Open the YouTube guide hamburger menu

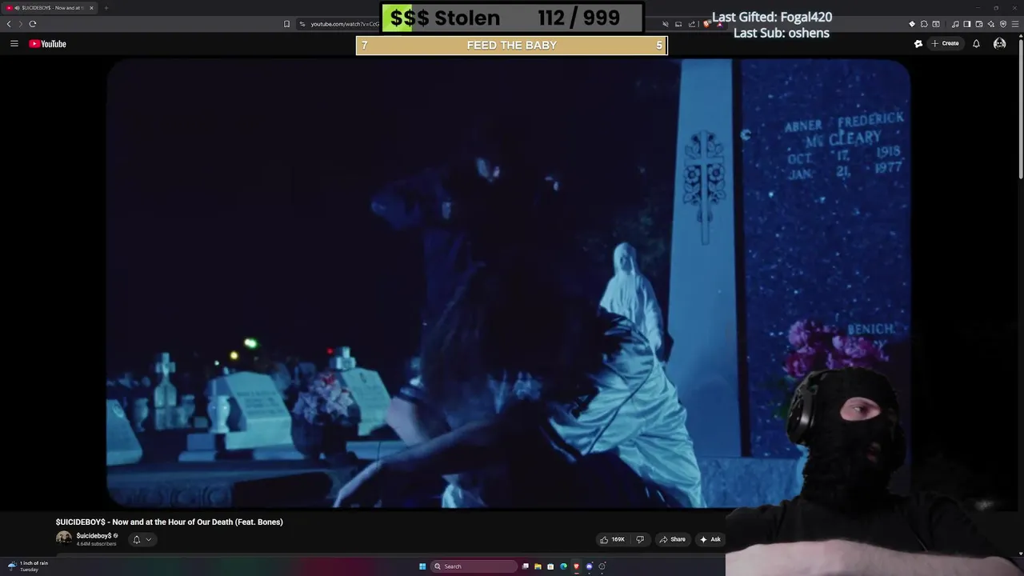click(x=14, y=43)
